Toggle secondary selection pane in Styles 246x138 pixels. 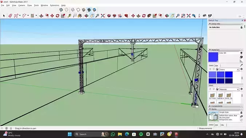(x=241, y=113)
